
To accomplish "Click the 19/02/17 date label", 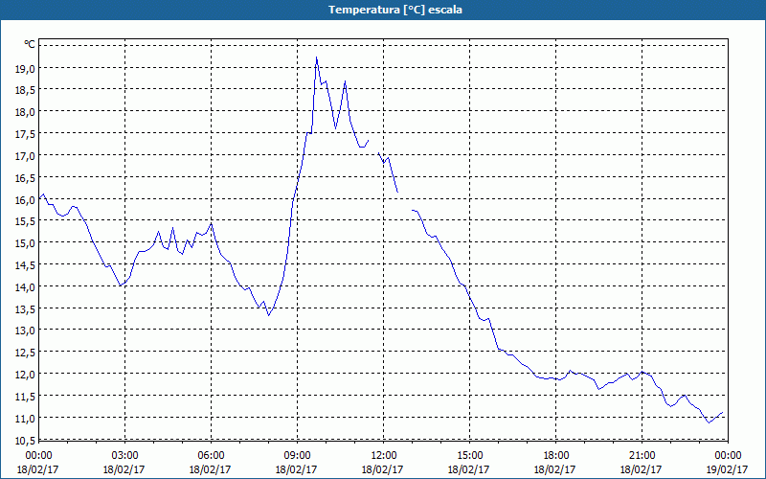I will [x=727, y=469].
